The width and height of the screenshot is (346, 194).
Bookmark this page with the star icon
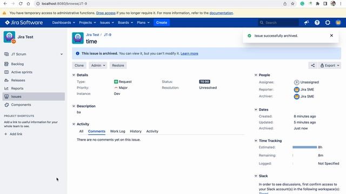click(x=292, y=4)
